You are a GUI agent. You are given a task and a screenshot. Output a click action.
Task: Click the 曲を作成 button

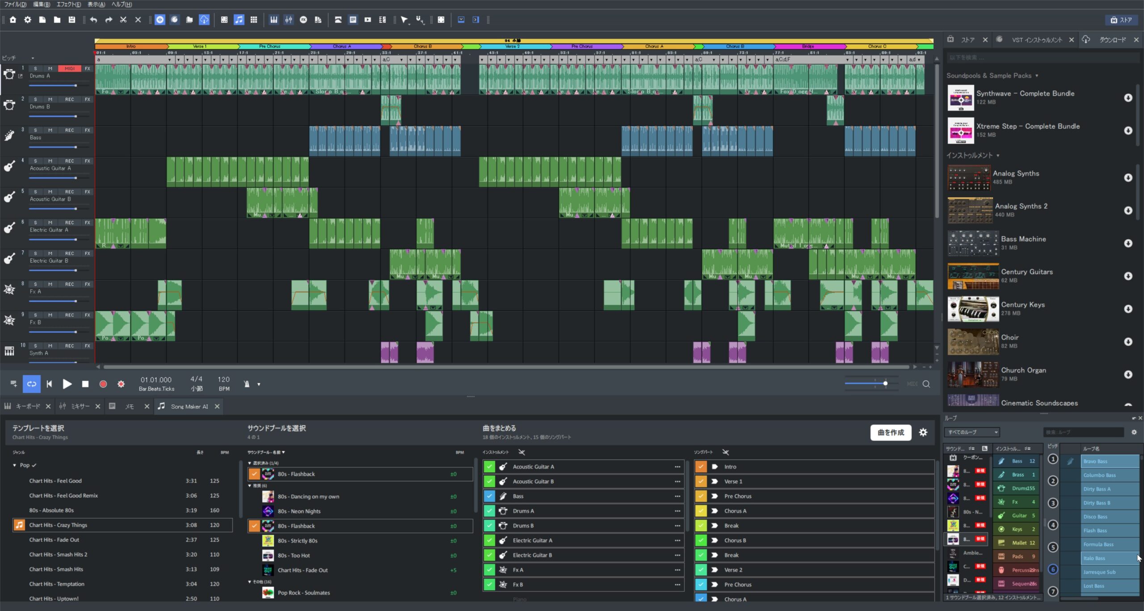point(890,432)
